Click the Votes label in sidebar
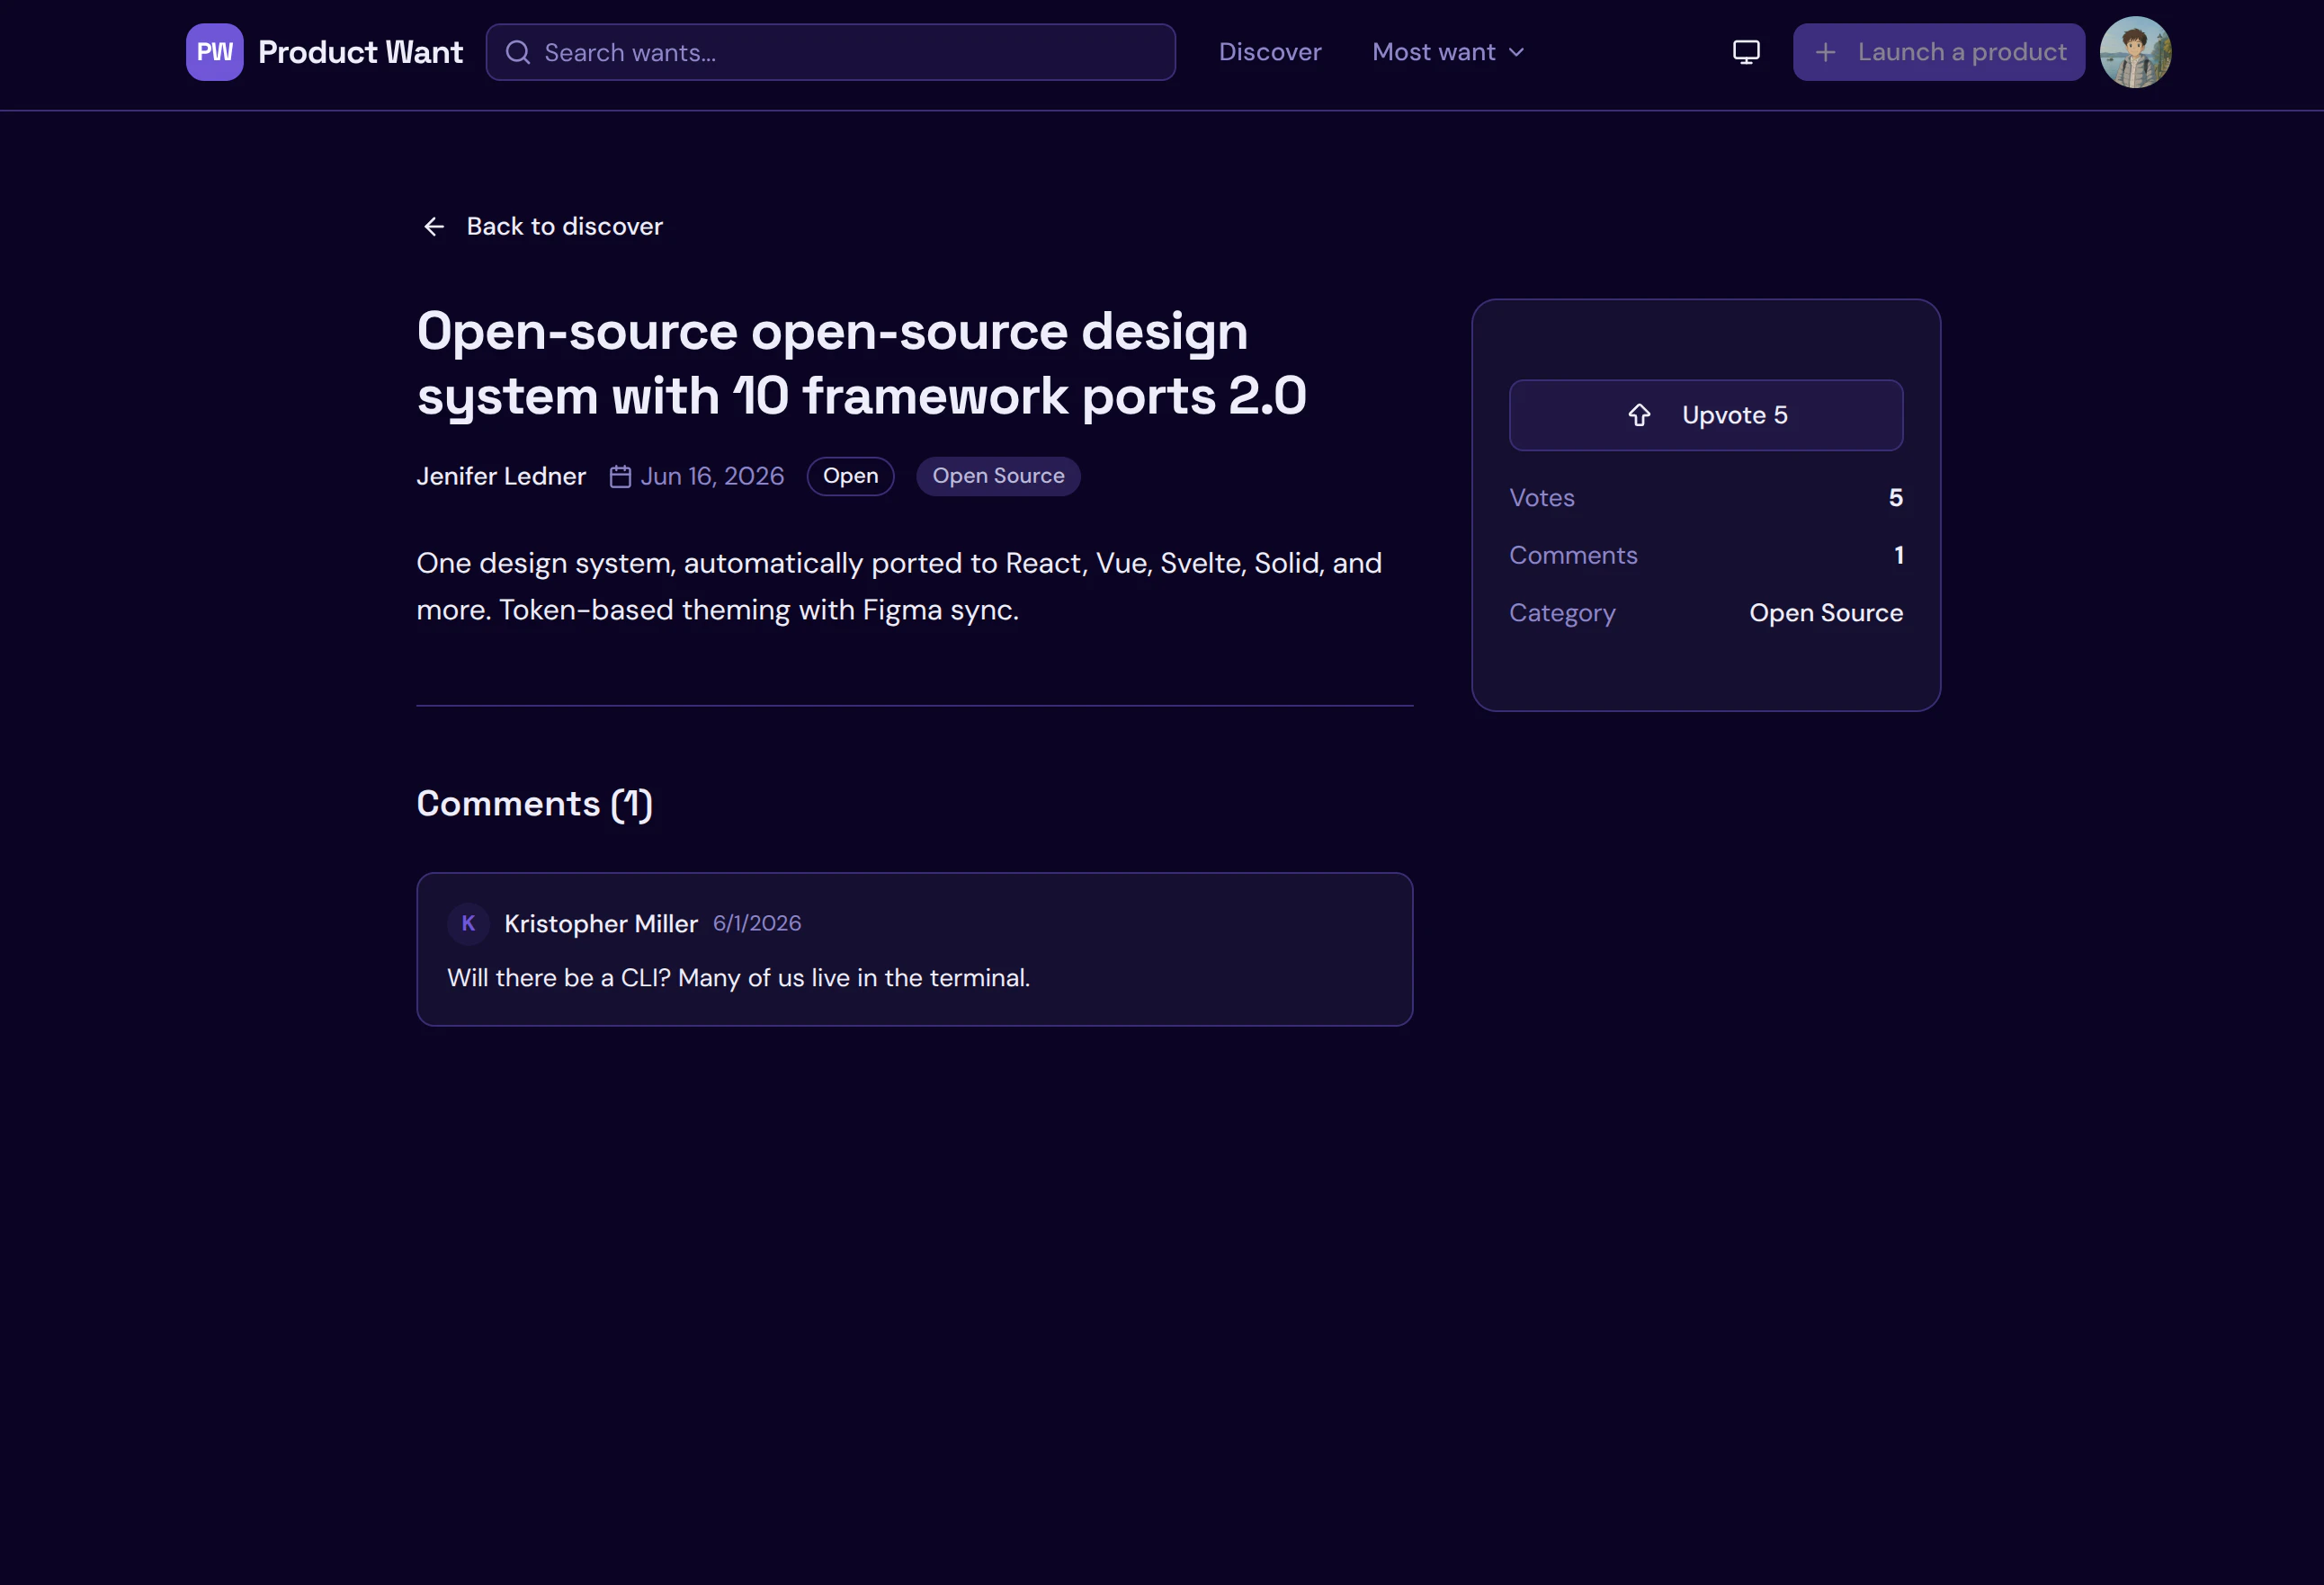This screenshot has height=1585, width=2324. pos(1541,498)
